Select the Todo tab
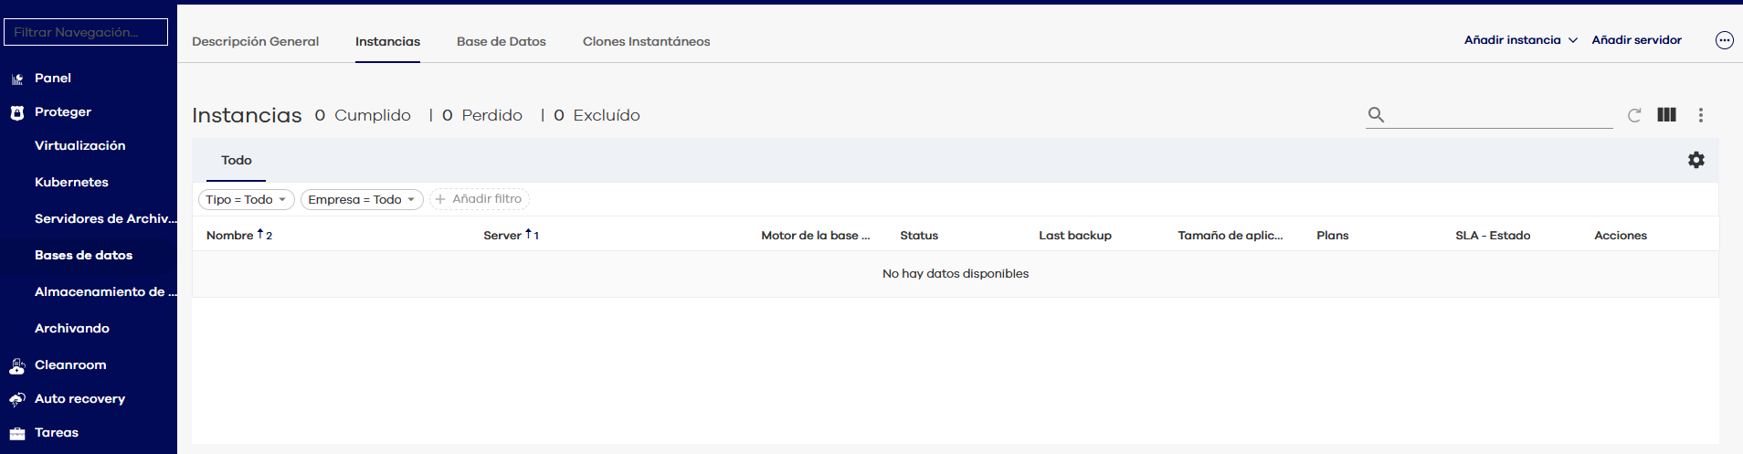This screenshot has width=1743, height=454. (236, 160)
